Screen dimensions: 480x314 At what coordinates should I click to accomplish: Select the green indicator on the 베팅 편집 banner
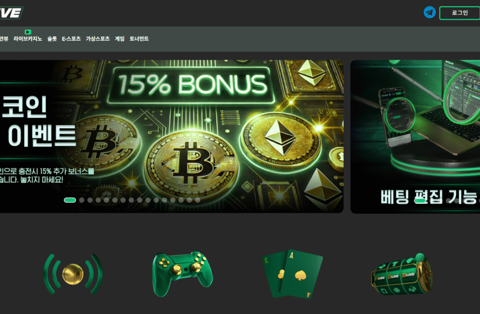[x=420, y=201]
